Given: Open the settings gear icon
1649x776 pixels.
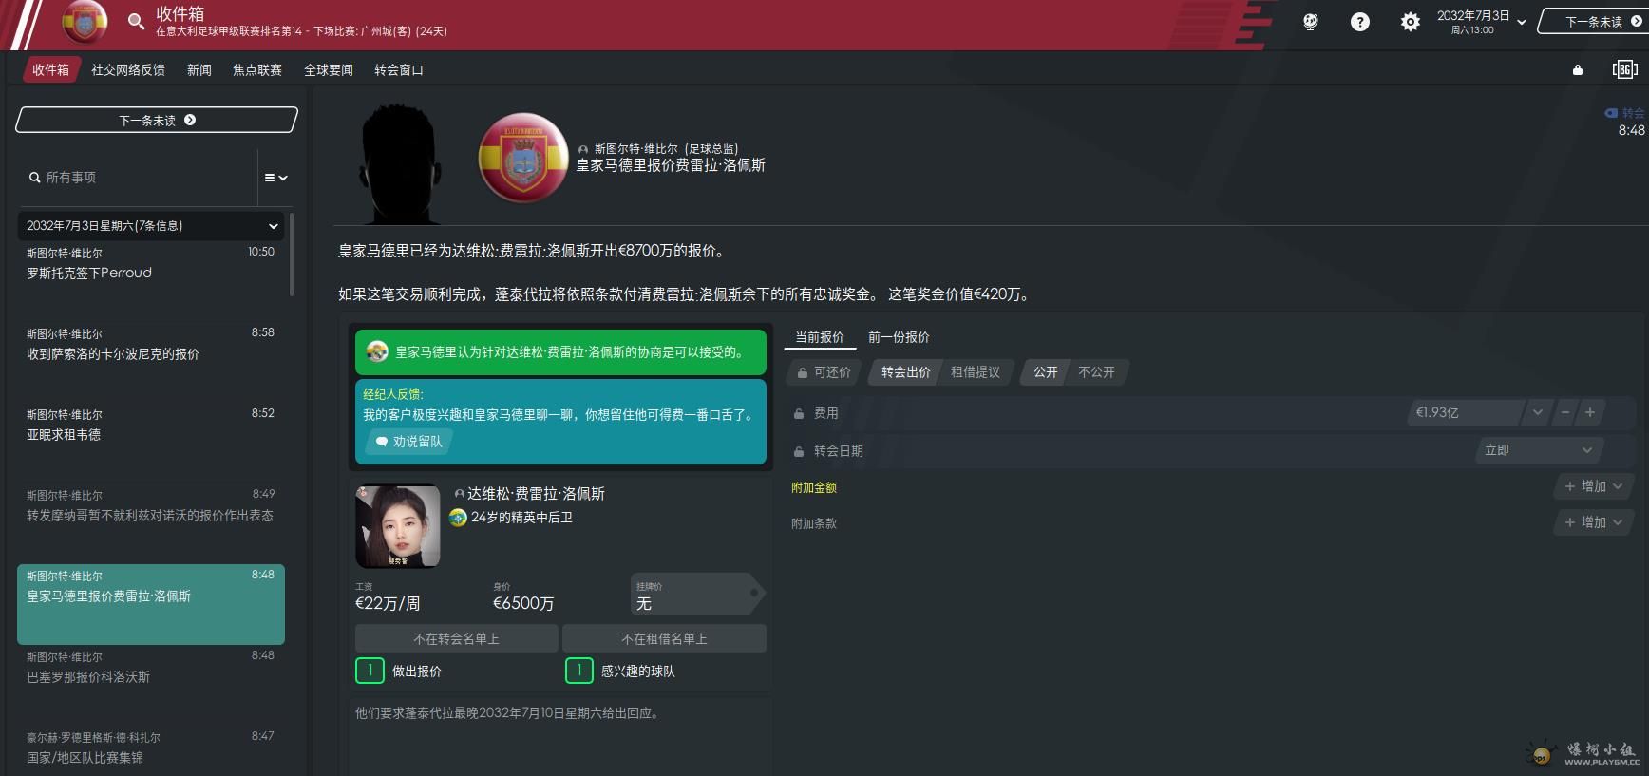Looking at the screenshot, I should [1411, 22].
